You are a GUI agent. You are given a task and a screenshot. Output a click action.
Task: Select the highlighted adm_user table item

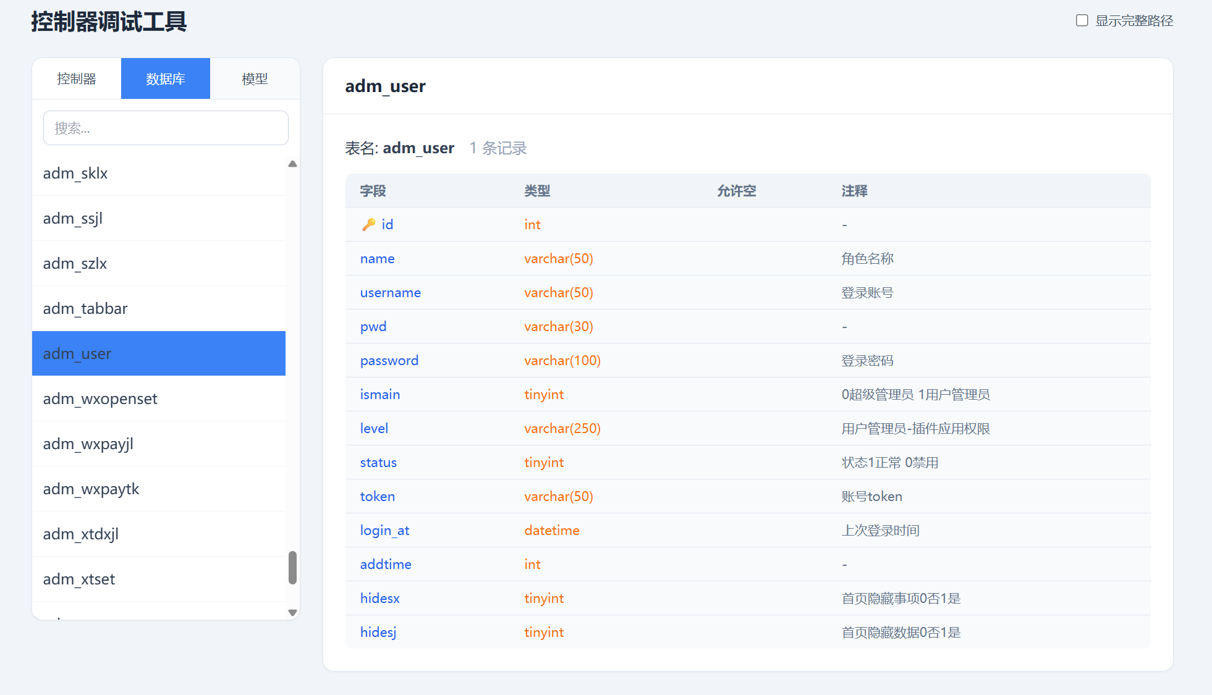click(x=77, y=354)
